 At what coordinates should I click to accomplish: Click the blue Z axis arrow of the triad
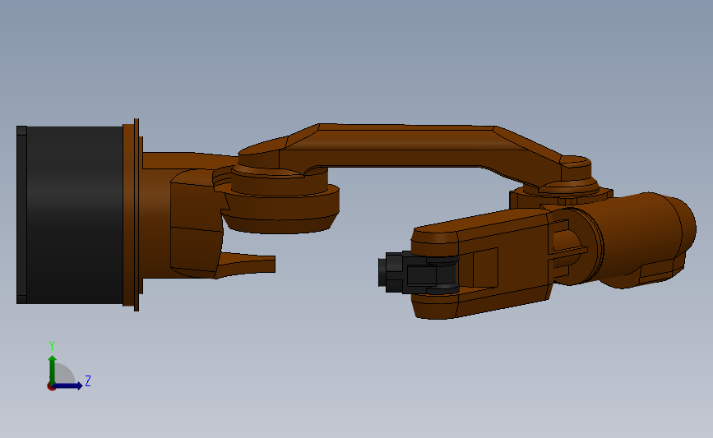[x=67, y=385]
